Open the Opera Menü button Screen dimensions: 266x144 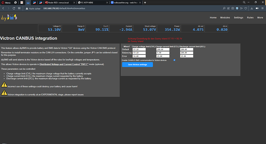6,3
